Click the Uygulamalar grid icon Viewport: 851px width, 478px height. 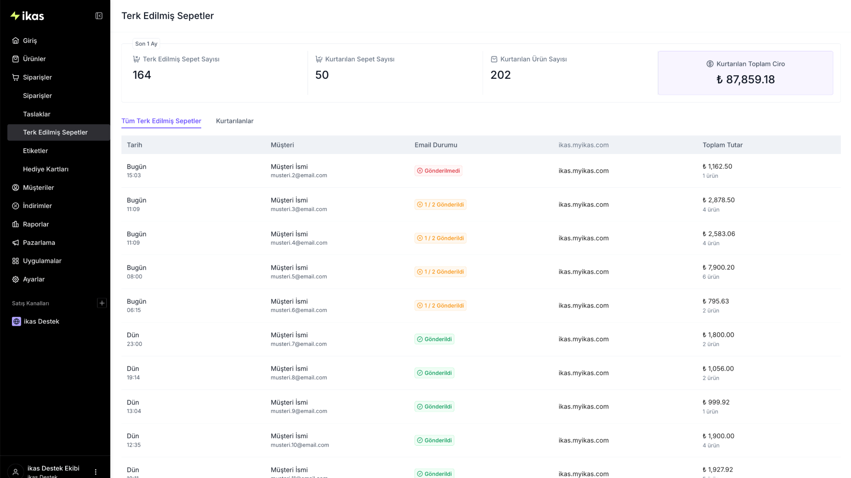click(x=16, y=261)
